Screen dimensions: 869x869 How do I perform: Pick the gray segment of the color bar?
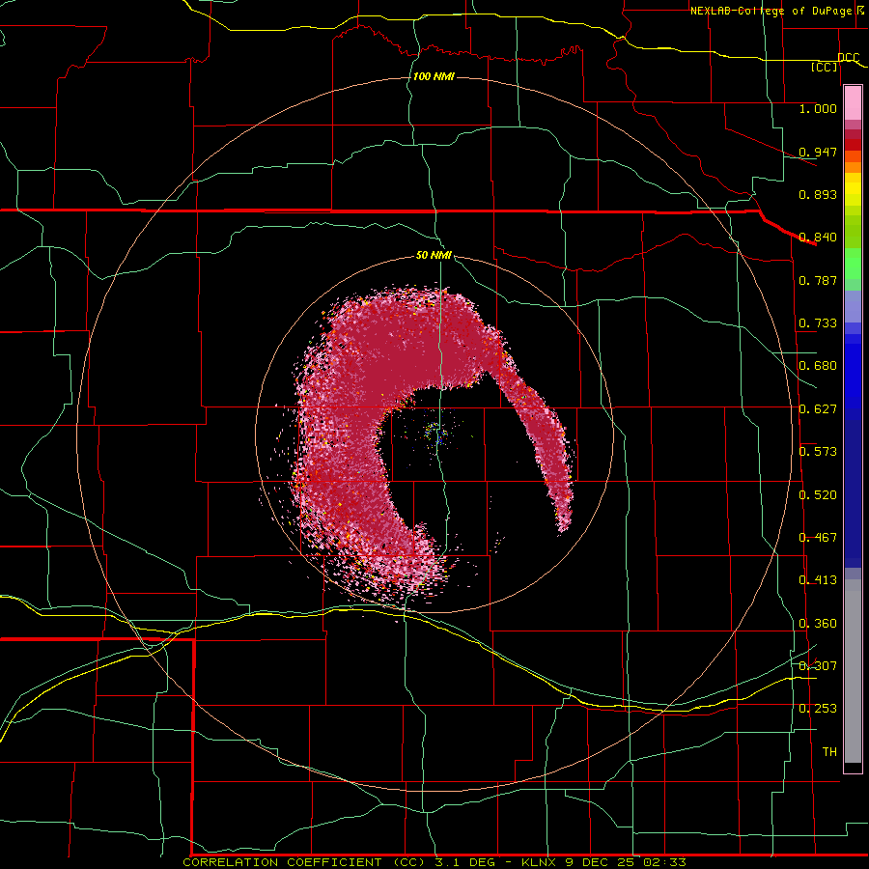pos(853,671)
